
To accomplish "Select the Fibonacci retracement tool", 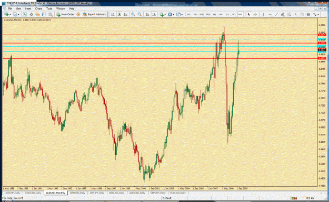I will click(289, 15).
